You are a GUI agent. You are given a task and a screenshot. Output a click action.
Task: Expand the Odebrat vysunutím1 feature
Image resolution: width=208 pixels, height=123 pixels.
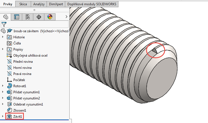click(x=3, y=104)
